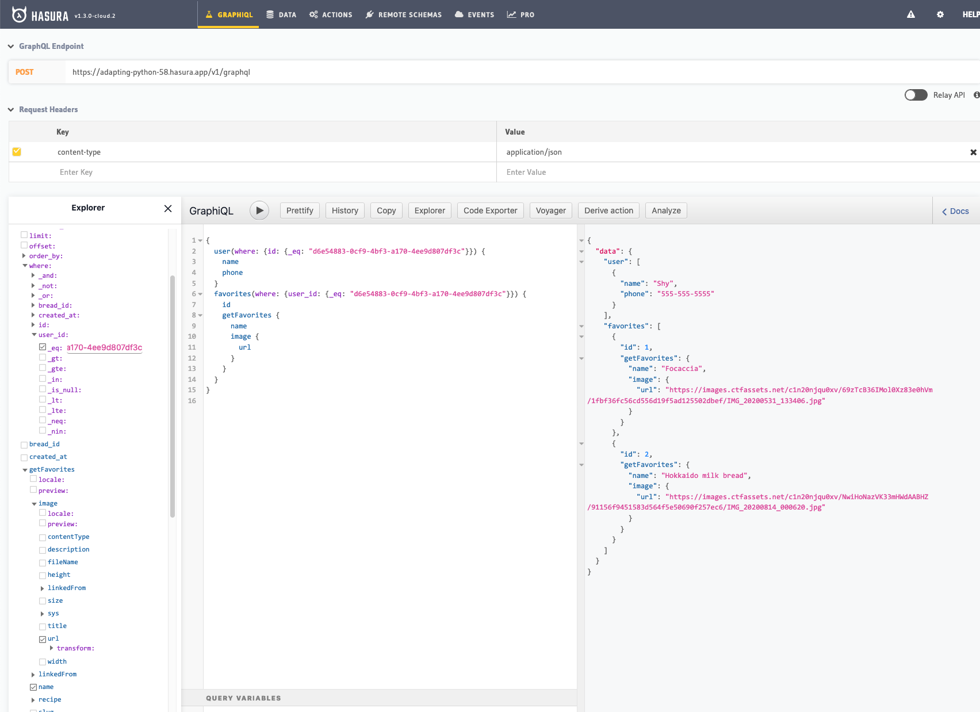Screen dimensions: 980x712
Task: Fold the data object in results
Action: pyautogui.click(x=581, y=251)
